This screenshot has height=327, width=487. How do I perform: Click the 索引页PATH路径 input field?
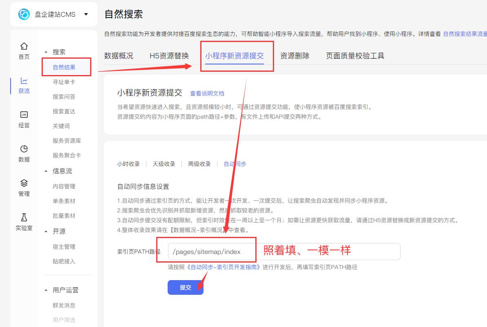tap(284, 252)
